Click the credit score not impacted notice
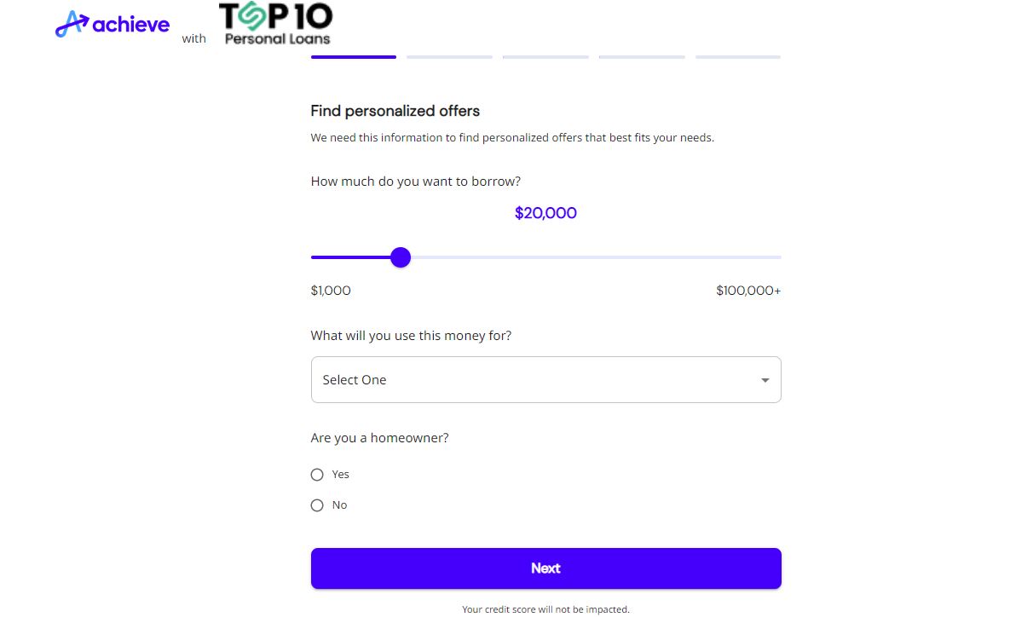 [545, 609]
